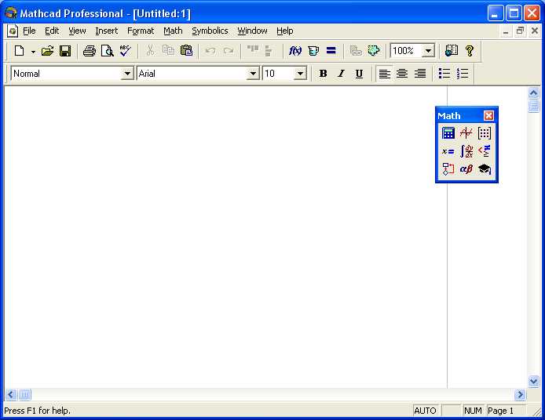
Task: Click the horizontal scrollbar right arrow
Action: (520, 395)
